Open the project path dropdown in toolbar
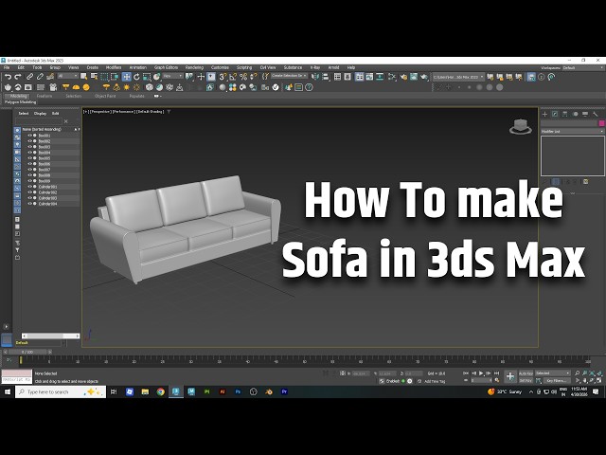606x455 pixels. click(x=458, y=77)
